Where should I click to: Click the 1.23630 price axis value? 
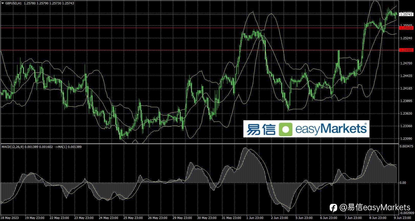[x=406, y=113]
